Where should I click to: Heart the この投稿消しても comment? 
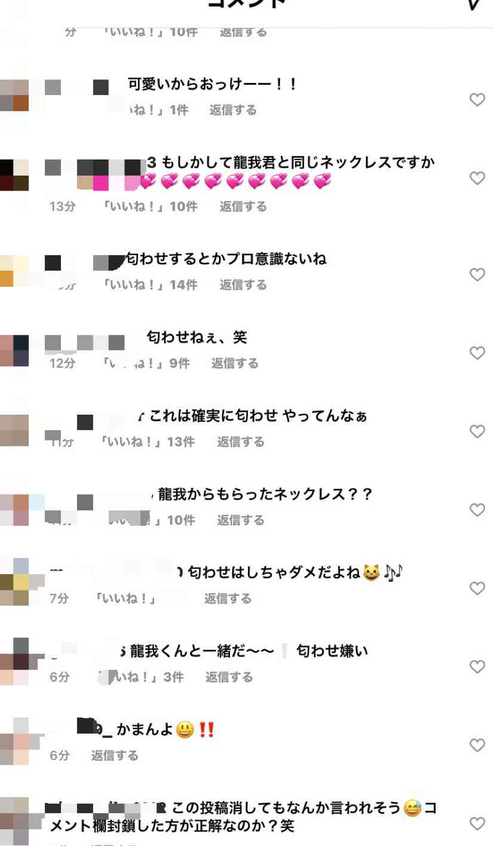coord(477,824)
